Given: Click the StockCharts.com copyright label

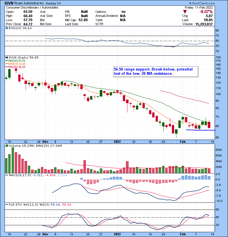Looking at the screenshot, I should [202, 3].
